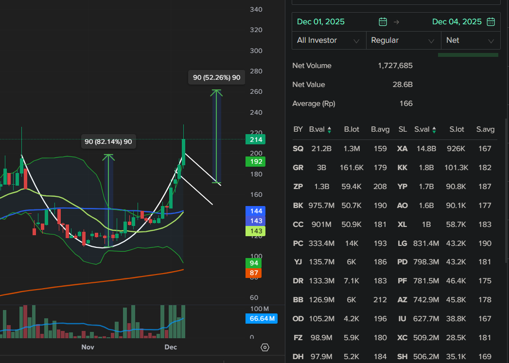Open the end date calendar icon

click(x=491, y=22)
